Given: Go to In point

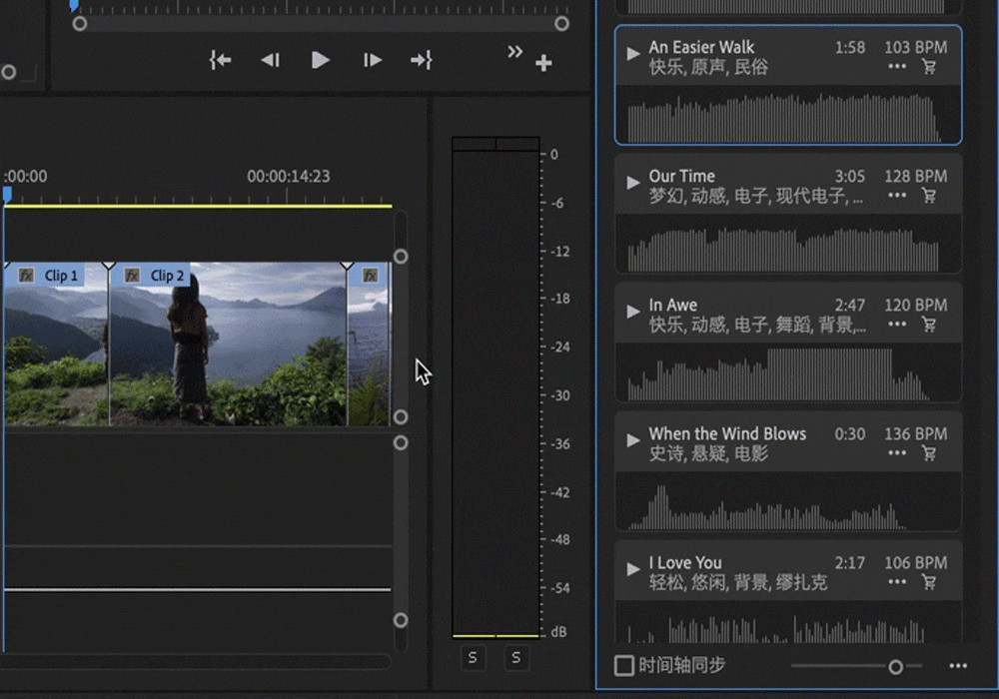Looking at the screenshot, I should coord(220,61).
